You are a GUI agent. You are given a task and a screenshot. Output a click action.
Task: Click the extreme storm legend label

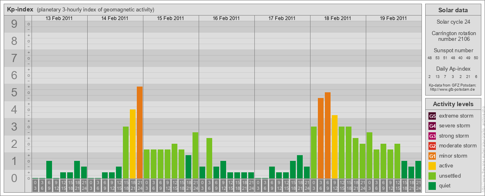[456, 116]
